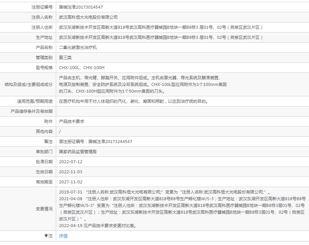The width and height of the screenshot is (309, 245).
Task: Click the 产品名称 label
Action: click(44, 47)
